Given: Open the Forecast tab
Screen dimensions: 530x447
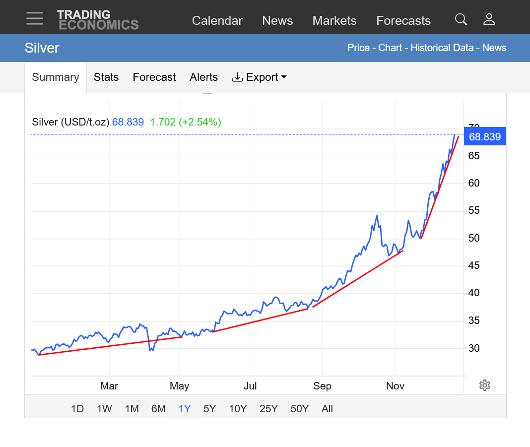Looking at the screenshot, I should 154,77.
